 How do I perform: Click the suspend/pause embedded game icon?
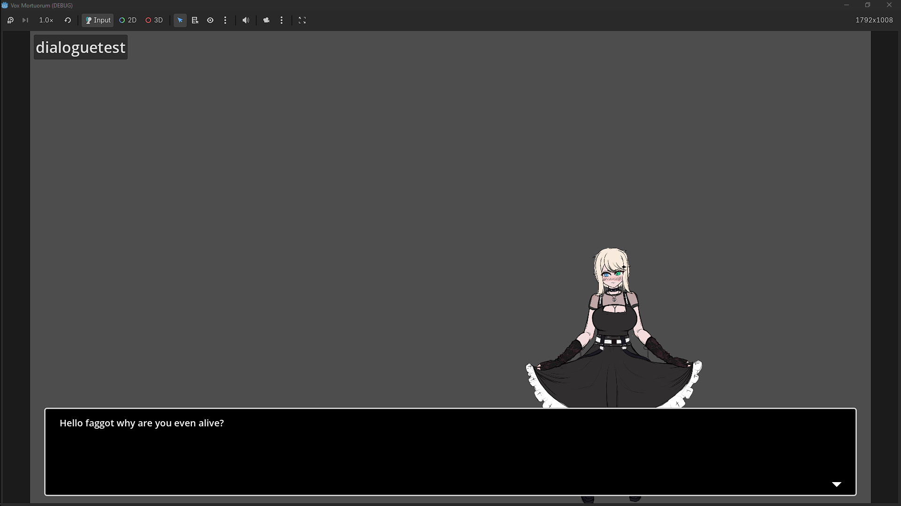(10, 20)
